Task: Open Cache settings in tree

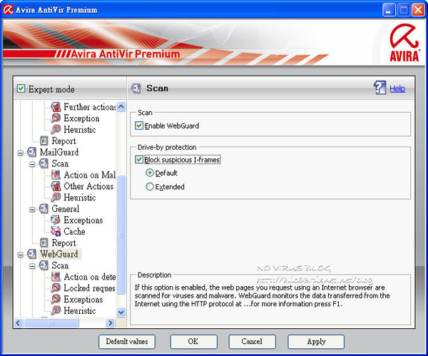Action: point(74,232)
